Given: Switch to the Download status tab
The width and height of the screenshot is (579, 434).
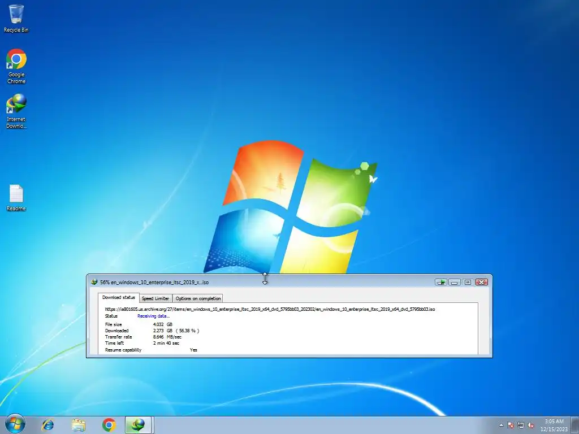Looking at the screenshot, I should point(119,297).
